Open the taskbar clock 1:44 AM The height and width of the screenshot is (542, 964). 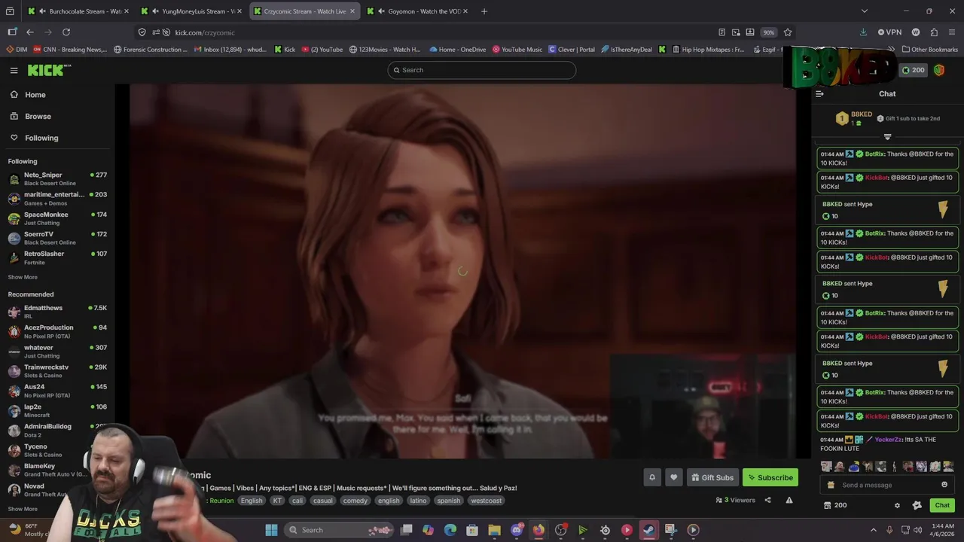[943, 530]
